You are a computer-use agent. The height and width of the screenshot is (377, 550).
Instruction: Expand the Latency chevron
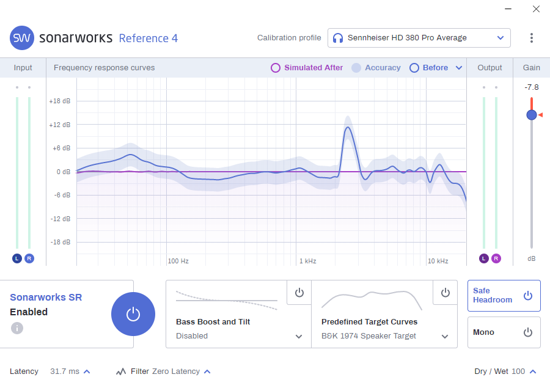click(87, 372)
